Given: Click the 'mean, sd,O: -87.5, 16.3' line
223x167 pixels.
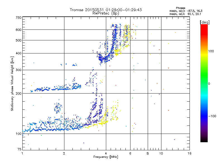Looking at the screenshot, I should [186, 11].
